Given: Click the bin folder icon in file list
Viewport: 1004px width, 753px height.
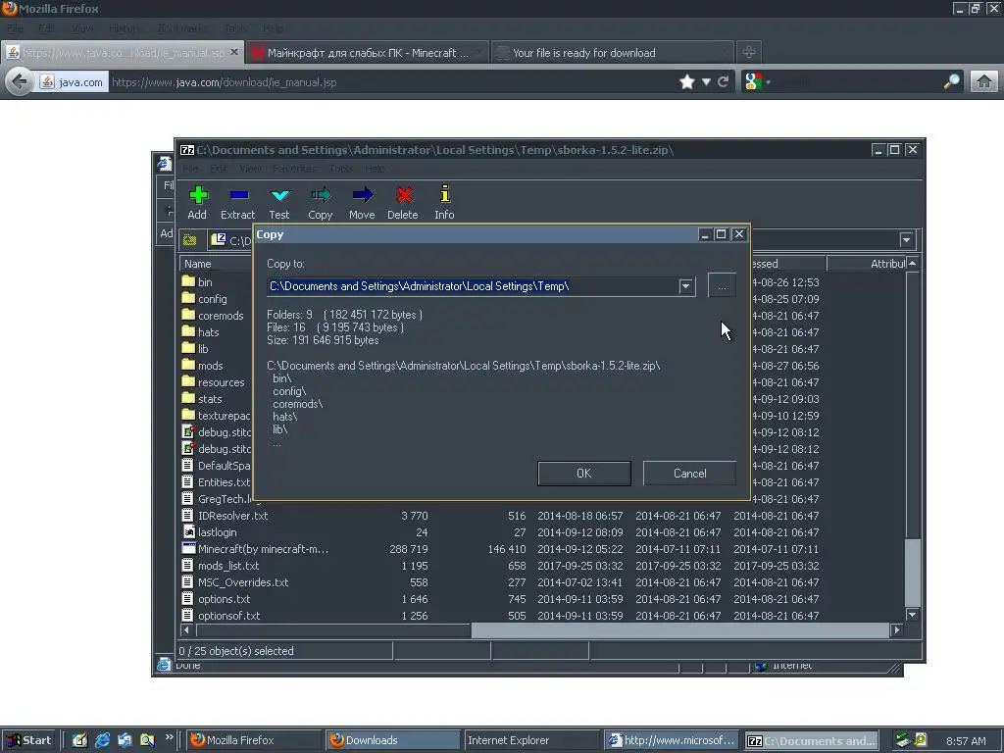Looking at the screenshot, I should coord(188,281).
